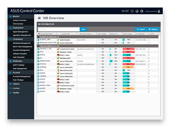Viewport: 170px width, 130px height.
Task: Click the License key icon
Action: [x=10, y=88]
